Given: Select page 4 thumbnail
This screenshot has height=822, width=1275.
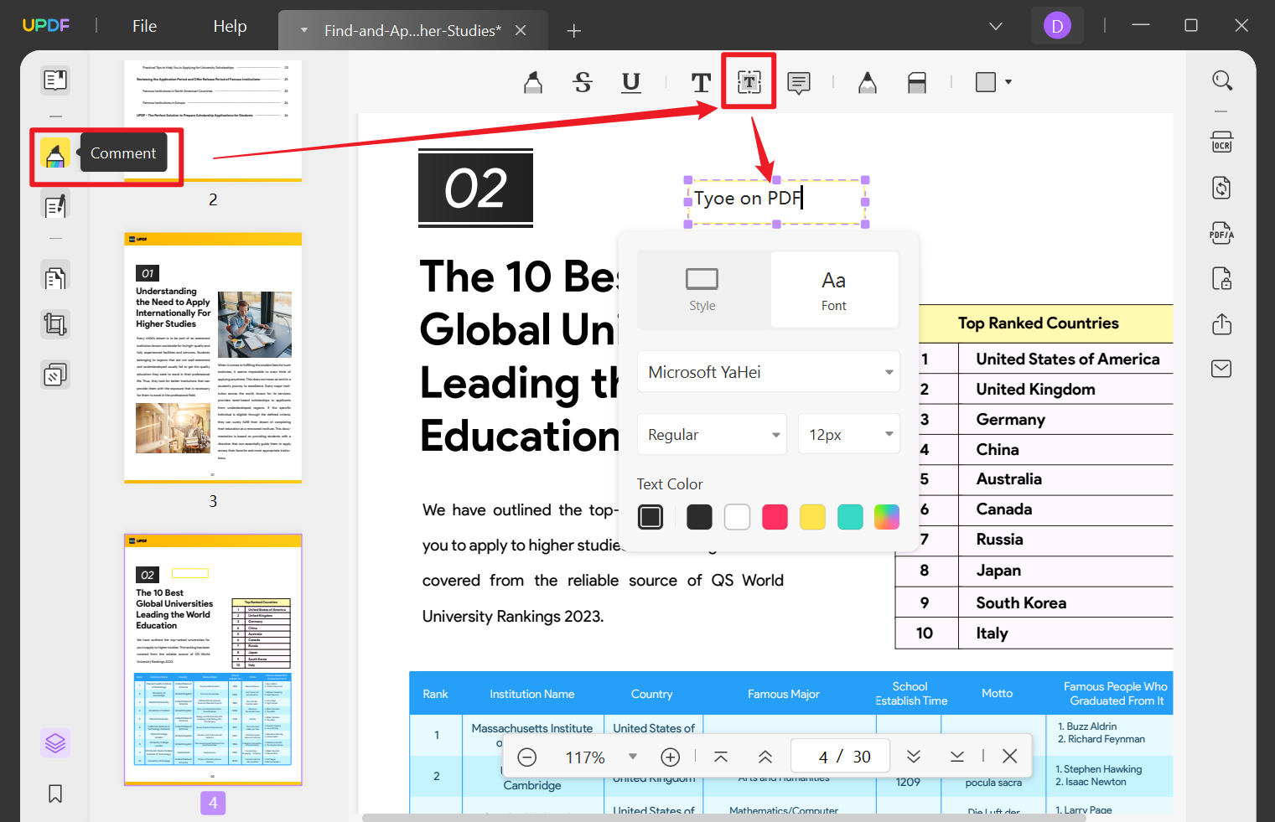Looking at the screenshot, I should [213, 659].
